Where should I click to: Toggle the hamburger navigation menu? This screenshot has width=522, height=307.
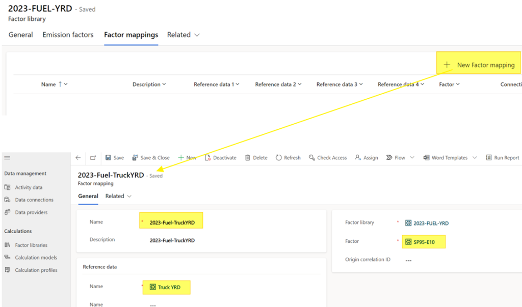click(7, 158)
